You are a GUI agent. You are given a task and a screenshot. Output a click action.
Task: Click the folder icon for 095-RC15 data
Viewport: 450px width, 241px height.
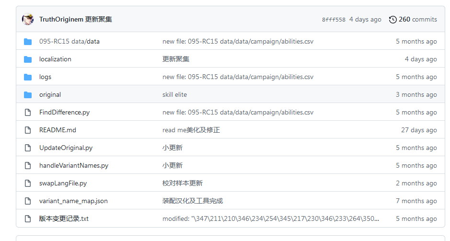(x=28, y=42)
